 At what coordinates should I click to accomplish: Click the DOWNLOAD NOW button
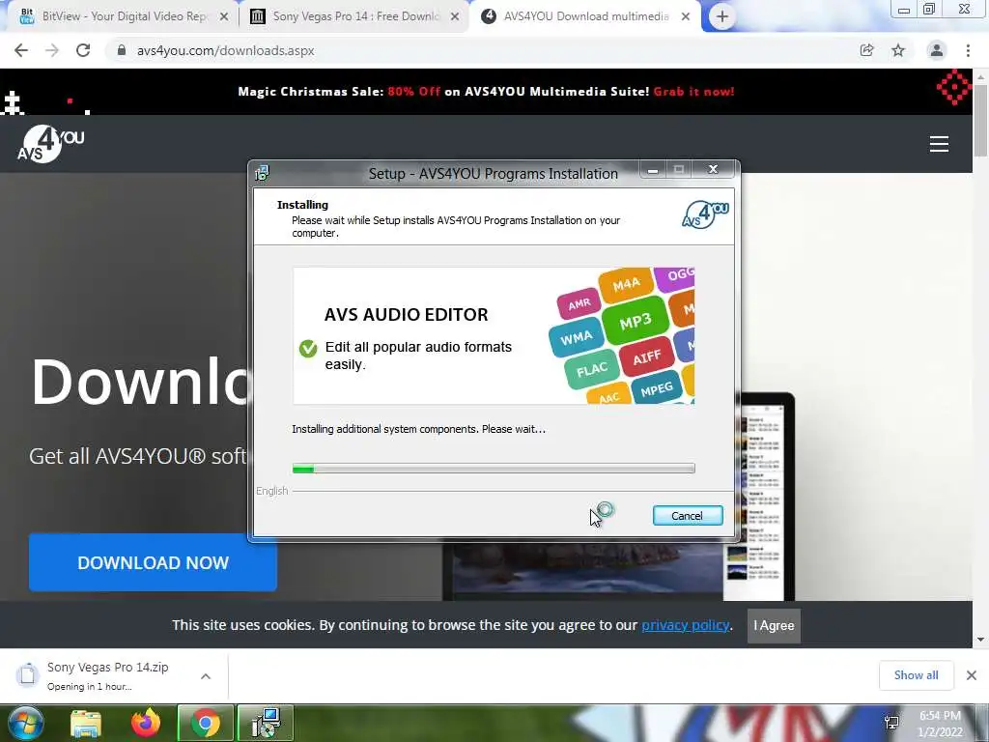click(153, 562)
